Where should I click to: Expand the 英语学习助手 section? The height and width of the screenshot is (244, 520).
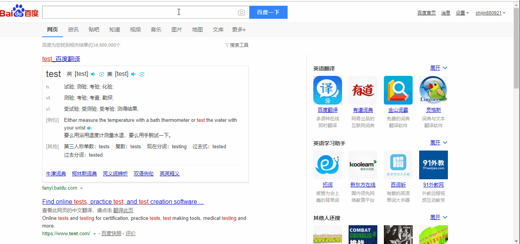[x=439, y=142]
